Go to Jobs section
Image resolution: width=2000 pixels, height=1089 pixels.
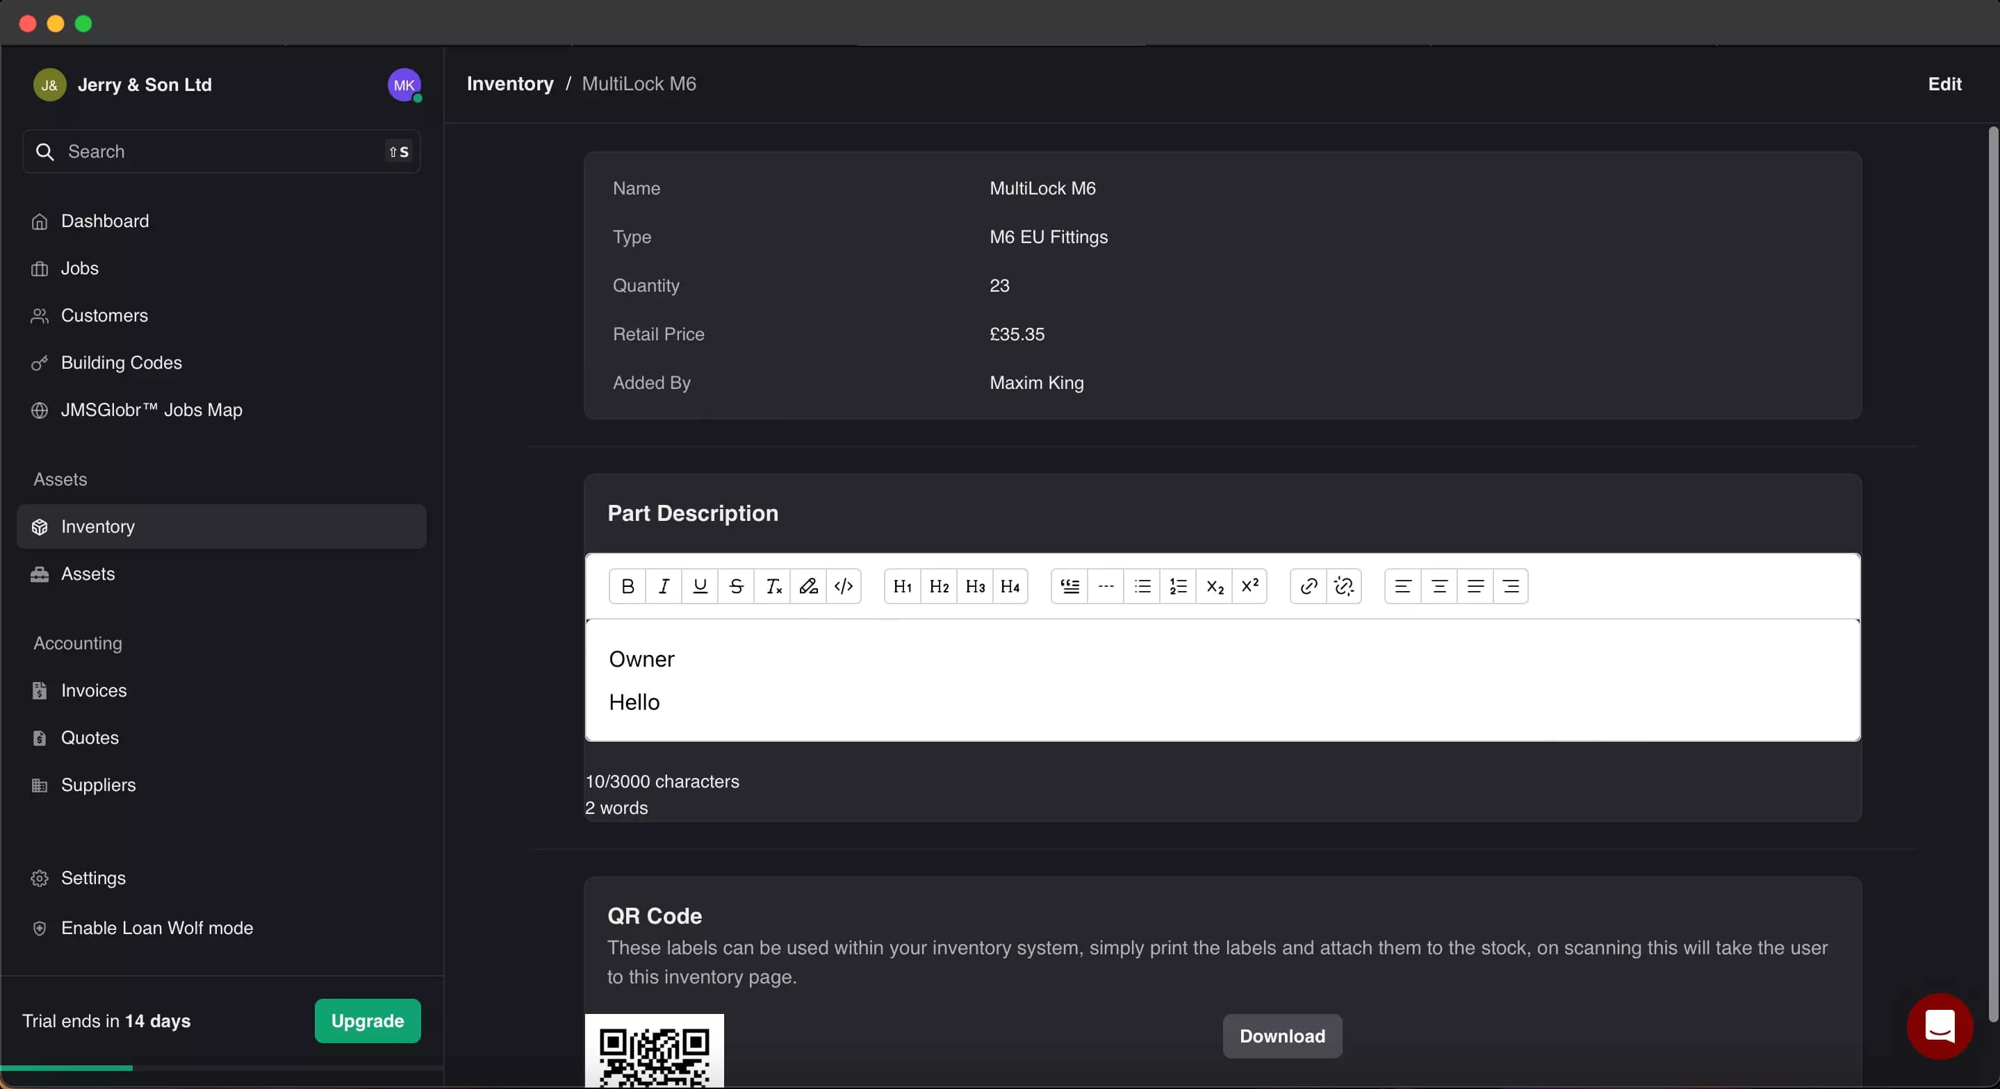click(221, 269)
